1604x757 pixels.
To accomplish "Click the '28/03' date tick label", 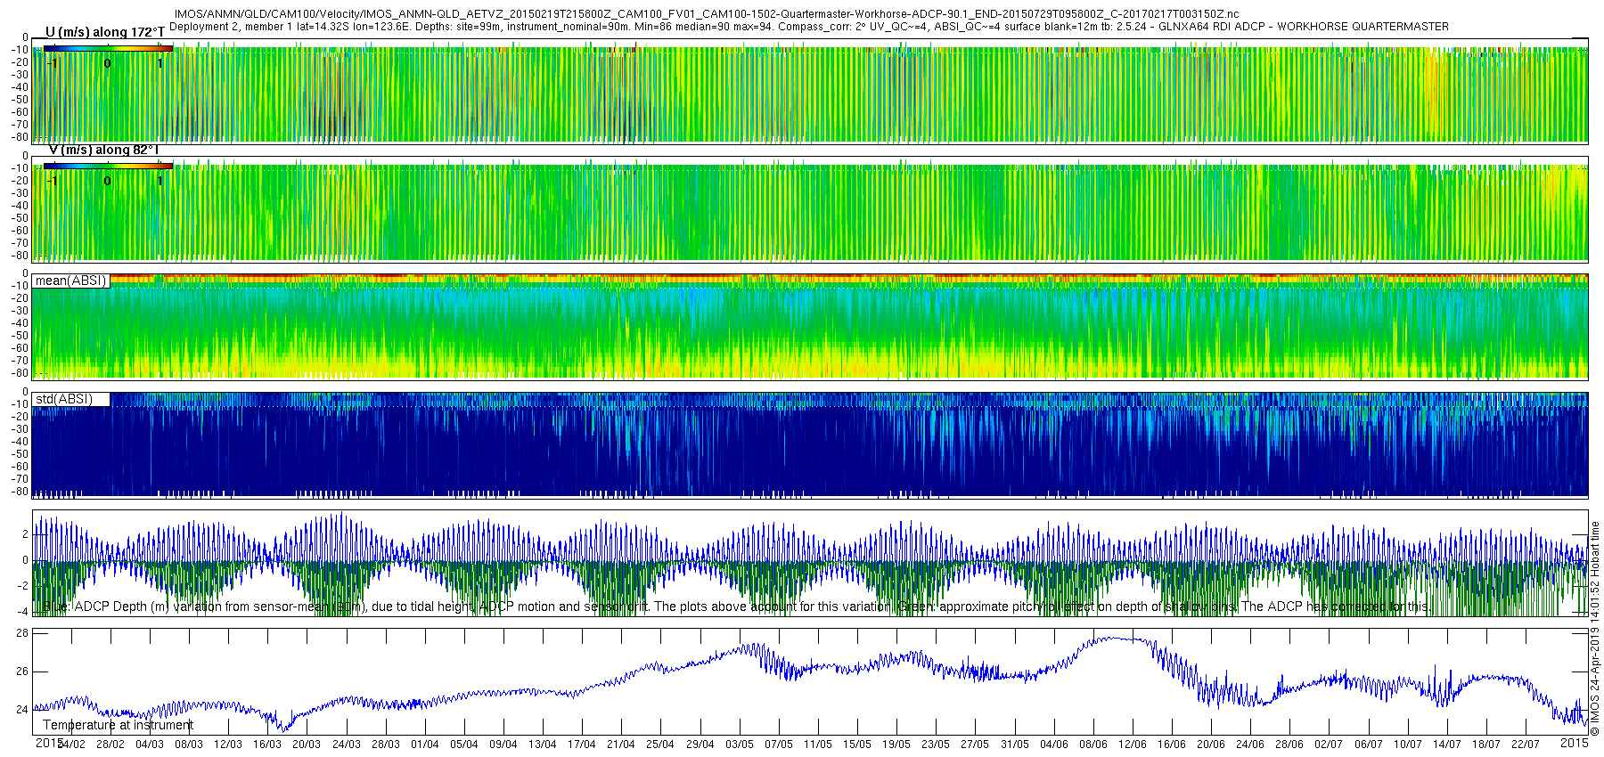I will point(385,745).
